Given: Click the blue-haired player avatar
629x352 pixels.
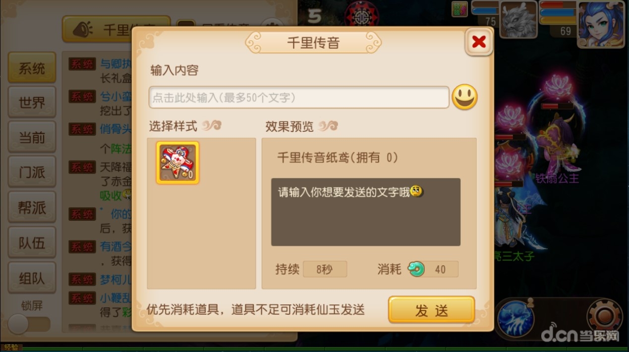Looking at the screenshot, I should [601, 23].
